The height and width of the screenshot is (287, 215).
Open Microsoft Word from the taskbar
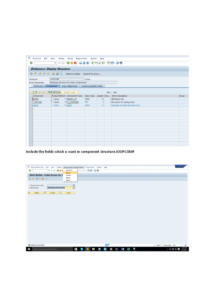123,249
